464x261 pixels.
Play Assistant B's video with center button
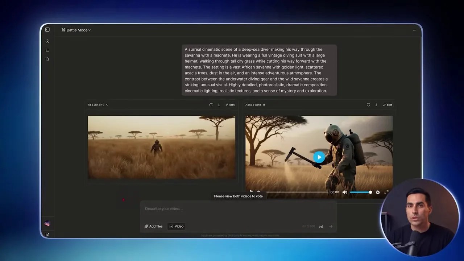click(x=319, y=157)
